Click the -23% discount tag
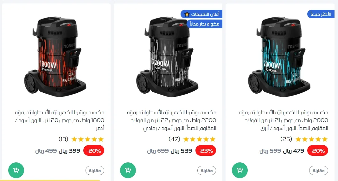The image size is (338, 181). pos(206,151)
